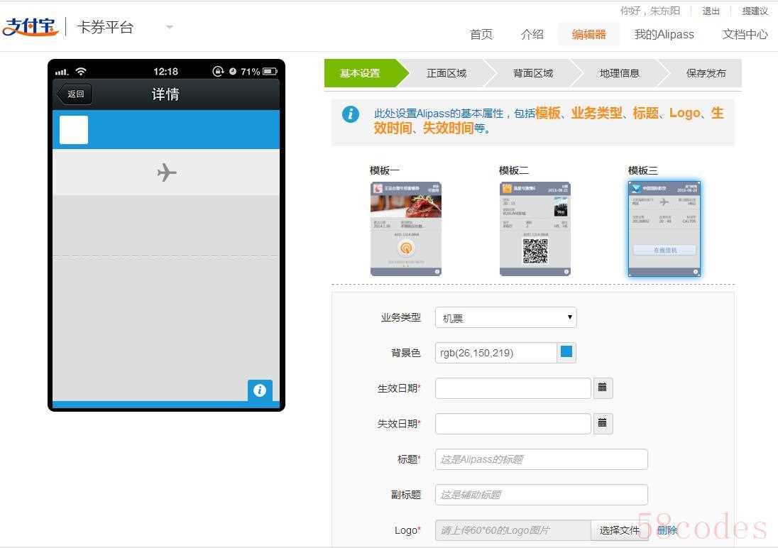
Task: Click the Alipay logo
Action: tap(31, 26)
